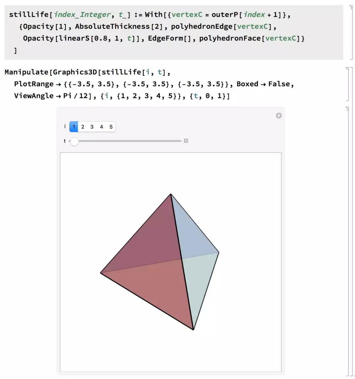This screenshot has width=355, height=379.
Task: Select value 2 for parameter i
Action: (x=83, y=127)
